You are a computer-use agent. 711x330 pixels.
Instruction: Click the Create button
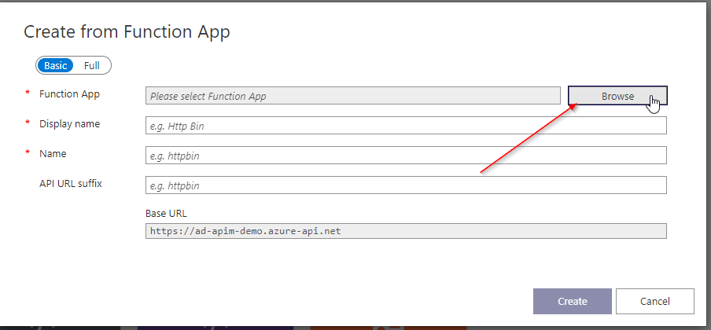click(572, 301)
